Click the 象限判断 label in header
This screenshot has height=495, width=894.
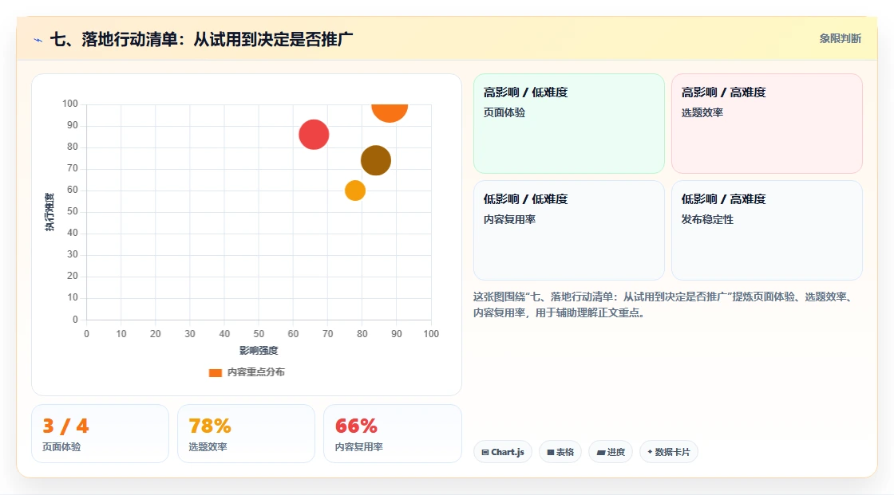pyautogui.click(x=841, y=39)
